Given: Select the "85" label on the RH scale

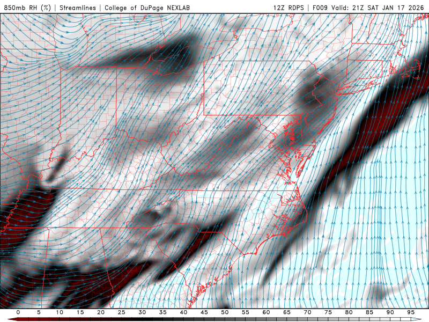Looking at the screenshot, I should click(369, 312).
